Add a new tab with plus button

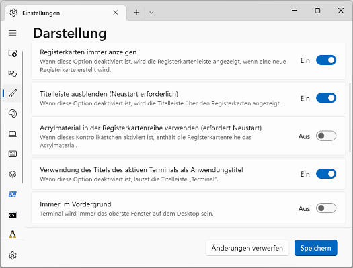[x=136, y=13]
